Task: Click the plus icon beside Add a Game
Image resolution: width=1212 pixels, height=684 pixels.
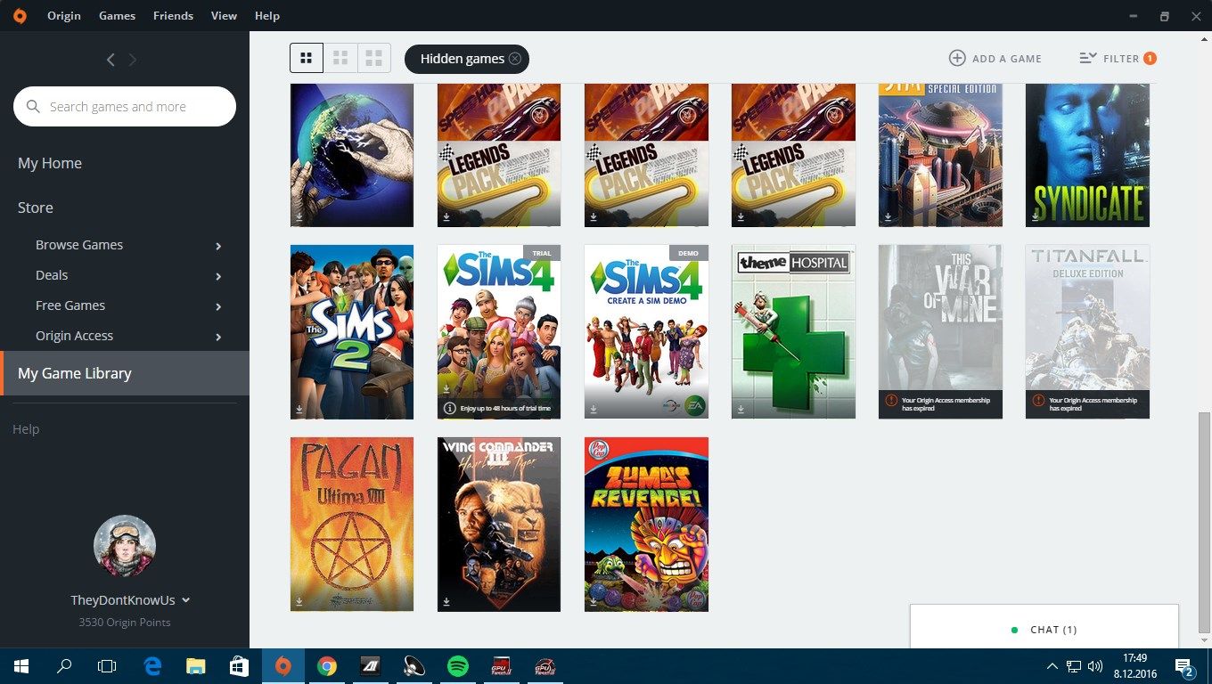Action: click(957, 58)
